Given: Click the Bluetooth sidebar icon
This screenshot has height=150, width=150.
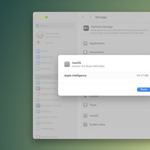Looking at the screenshot, I should tap(38, 57).
